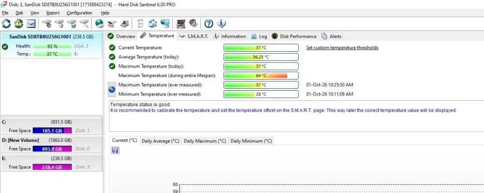Select the Current (°C) graph tab
Viewport: 484px width, 193px height.
[124, 140]
